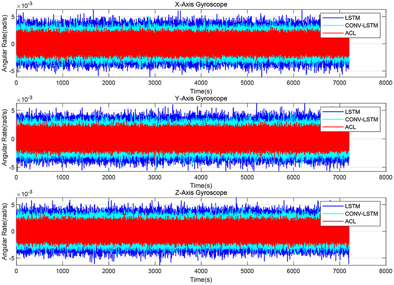
Task: Click the Y-Axis Gyroscope plot title
Action: point(201,99)
